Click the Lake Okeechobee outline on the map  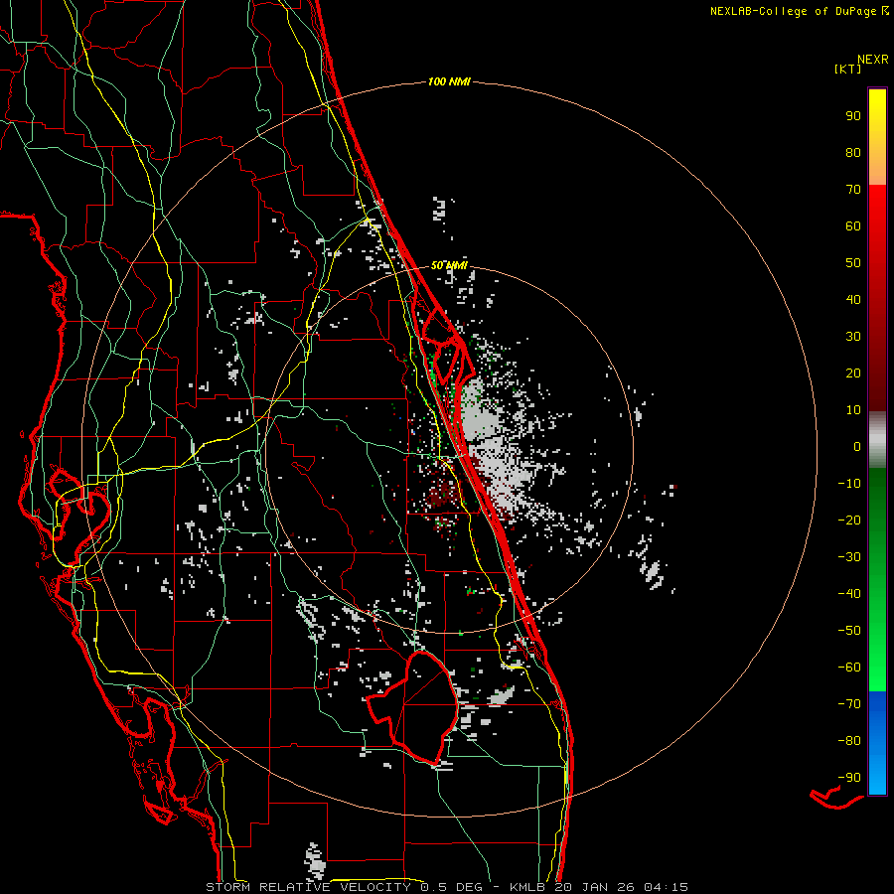click(412, 707)
